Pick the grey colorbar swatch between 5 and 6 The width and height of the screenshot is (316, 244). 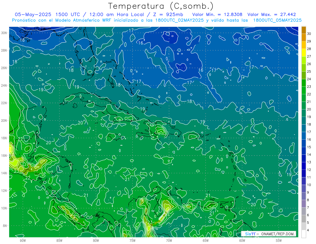pyautogui.click(x=304, y=219)
